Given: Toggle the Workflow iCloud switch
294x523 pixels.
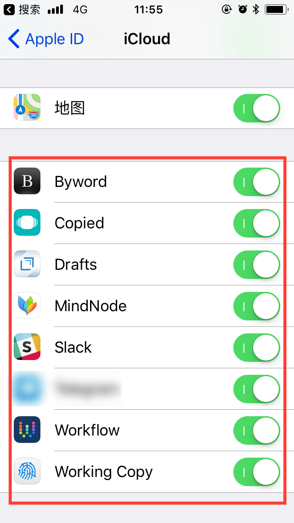Looking at the screenshot, I should click(257, 430).
